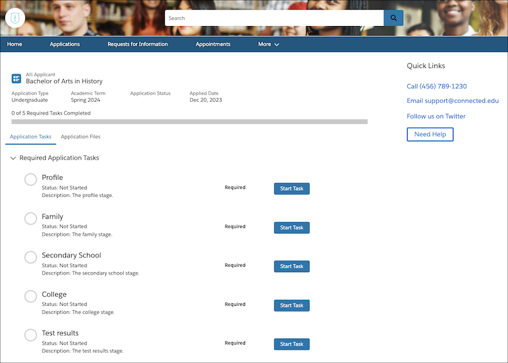Click the Need Help button

coord(430,134)
